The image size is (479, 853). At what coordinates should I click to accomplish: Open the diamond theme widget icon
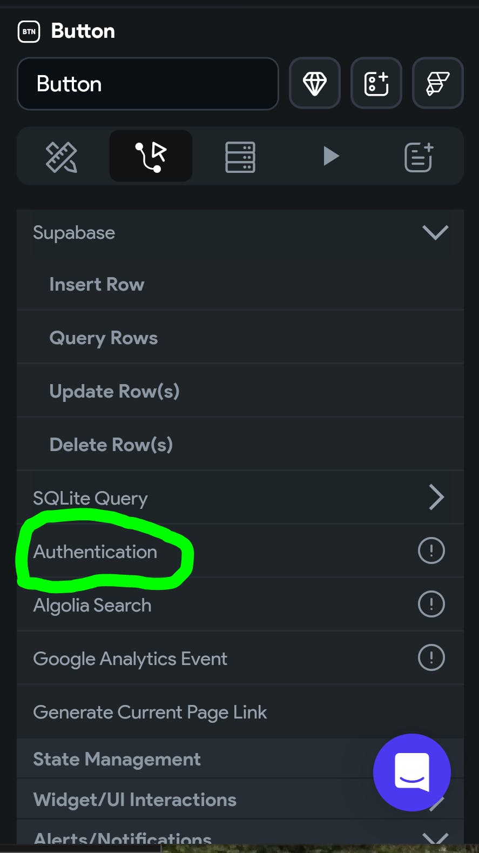[x=315, y=84]
